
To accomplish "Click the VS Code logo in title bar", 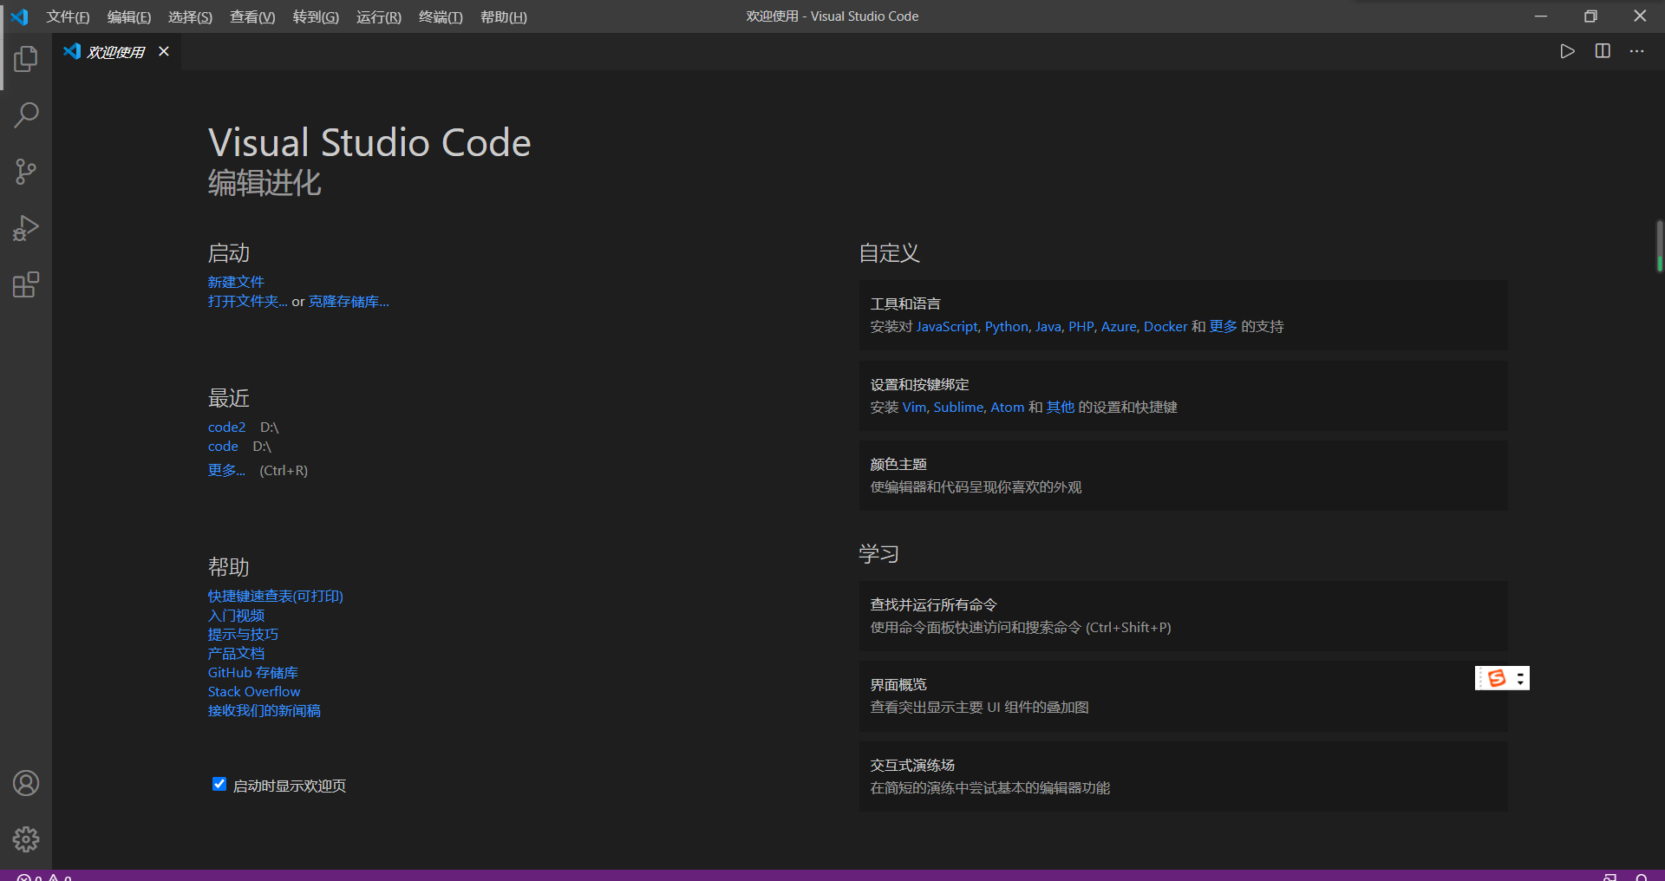I will [19, 16].
